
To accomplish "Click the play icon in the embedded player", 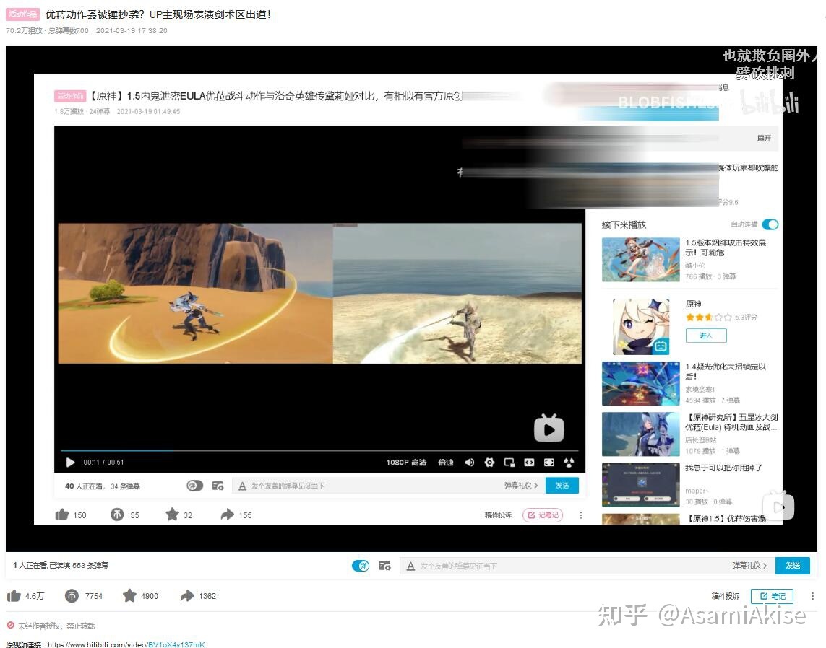I will click(70, 463).
